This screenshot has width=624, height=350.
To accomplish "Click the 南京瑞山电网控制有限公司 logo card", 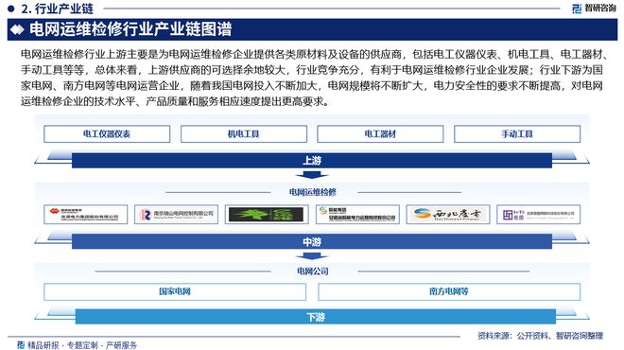I will point(176,215).
